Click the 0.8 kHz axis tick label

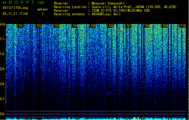click(x=2, y=84)
